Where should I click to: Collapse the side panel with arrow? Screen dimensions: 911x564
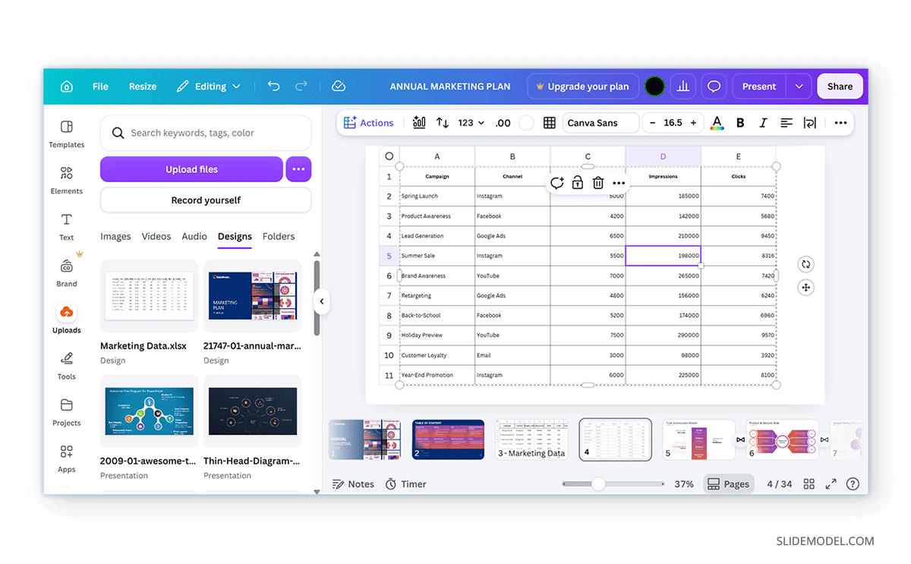(322, 301)
